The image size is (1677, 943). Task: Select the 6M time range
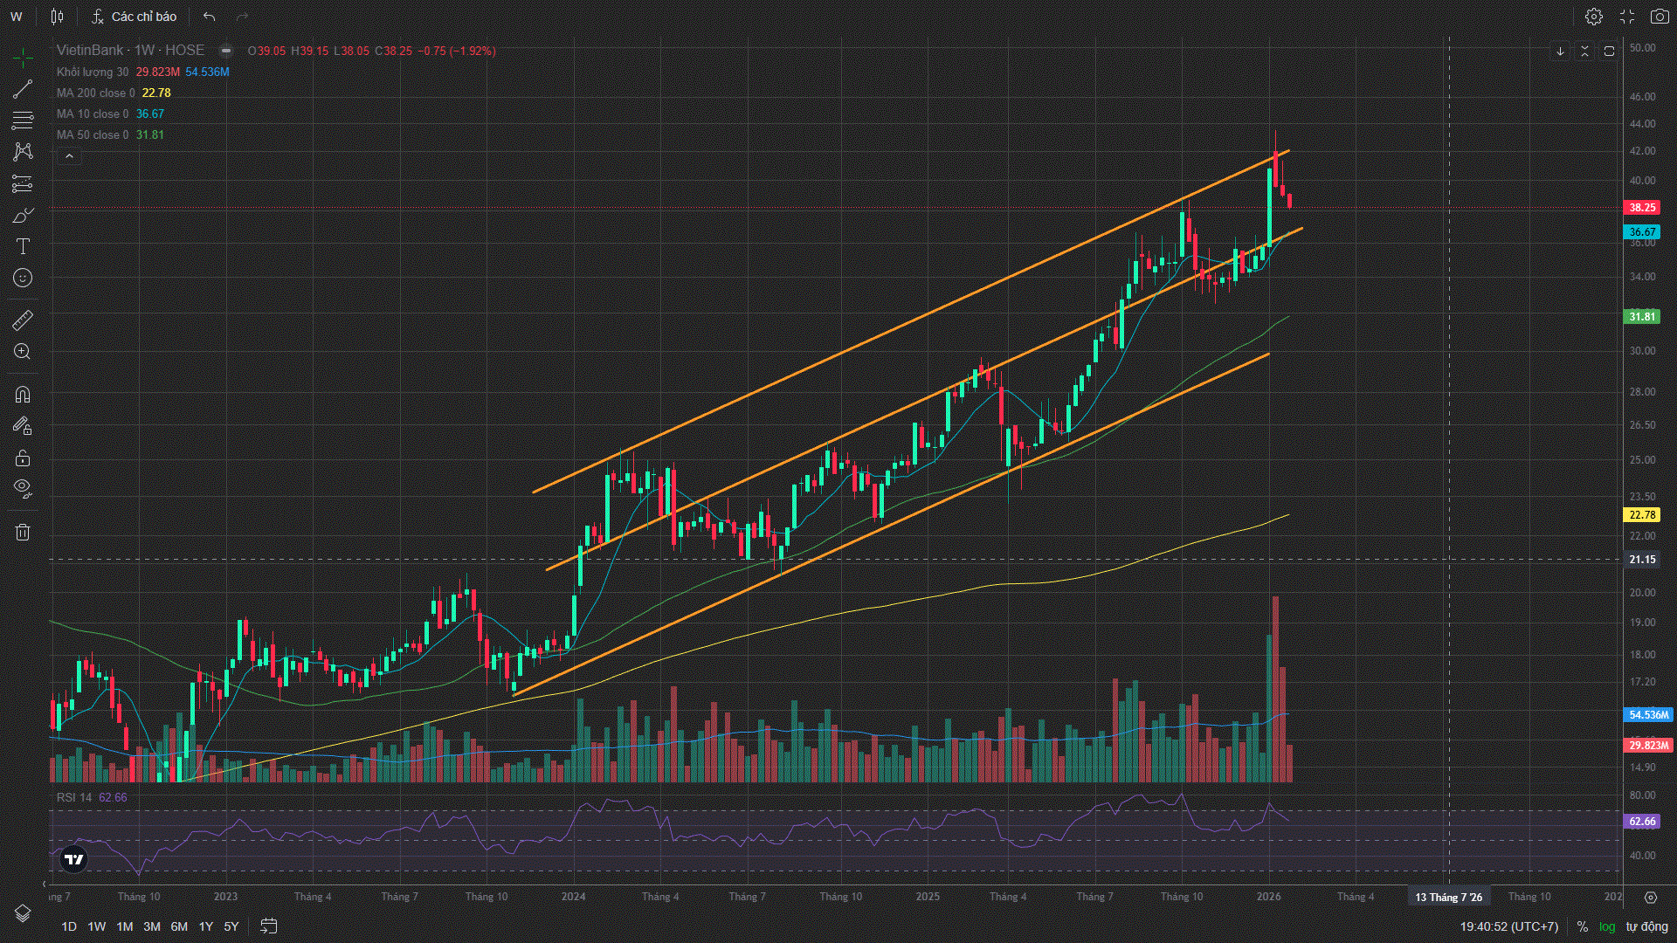[x=179, y=926]
